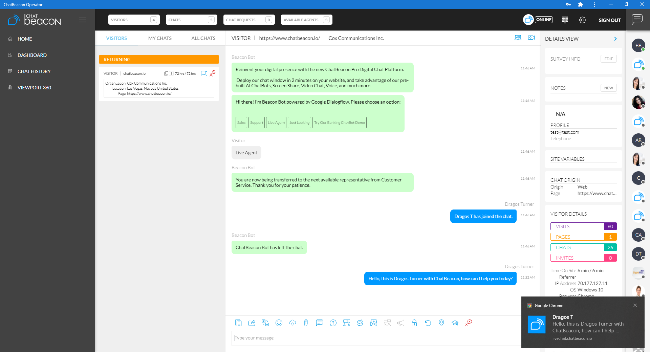Click the megaphone announcement icon
The width and height of the screenshot is (650, 352).
(401, 323)
